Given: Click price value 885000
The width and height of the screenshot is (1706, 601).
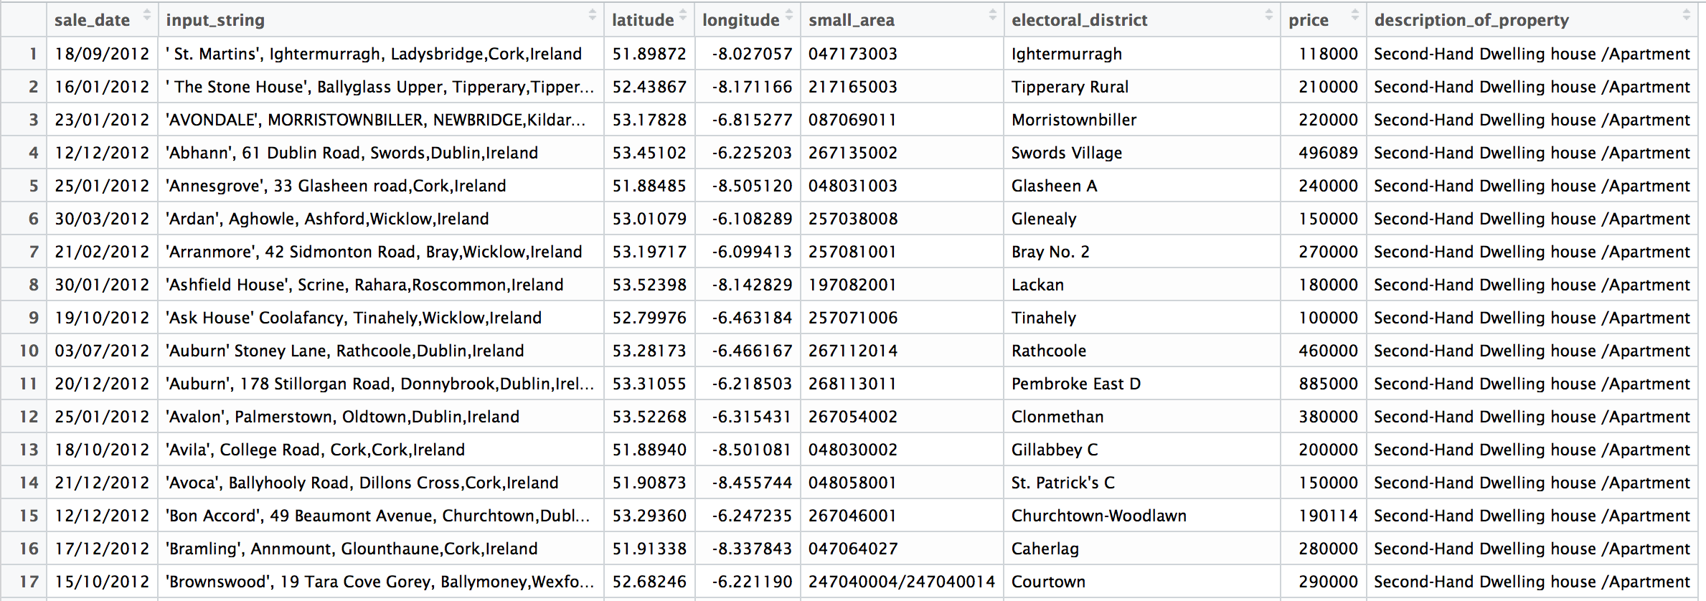Looking at the screenshot, I should pyautogui.click(x=1328, y=384).
